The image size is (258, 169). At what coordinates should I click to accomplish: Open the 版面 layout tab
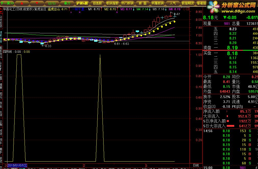142,3
